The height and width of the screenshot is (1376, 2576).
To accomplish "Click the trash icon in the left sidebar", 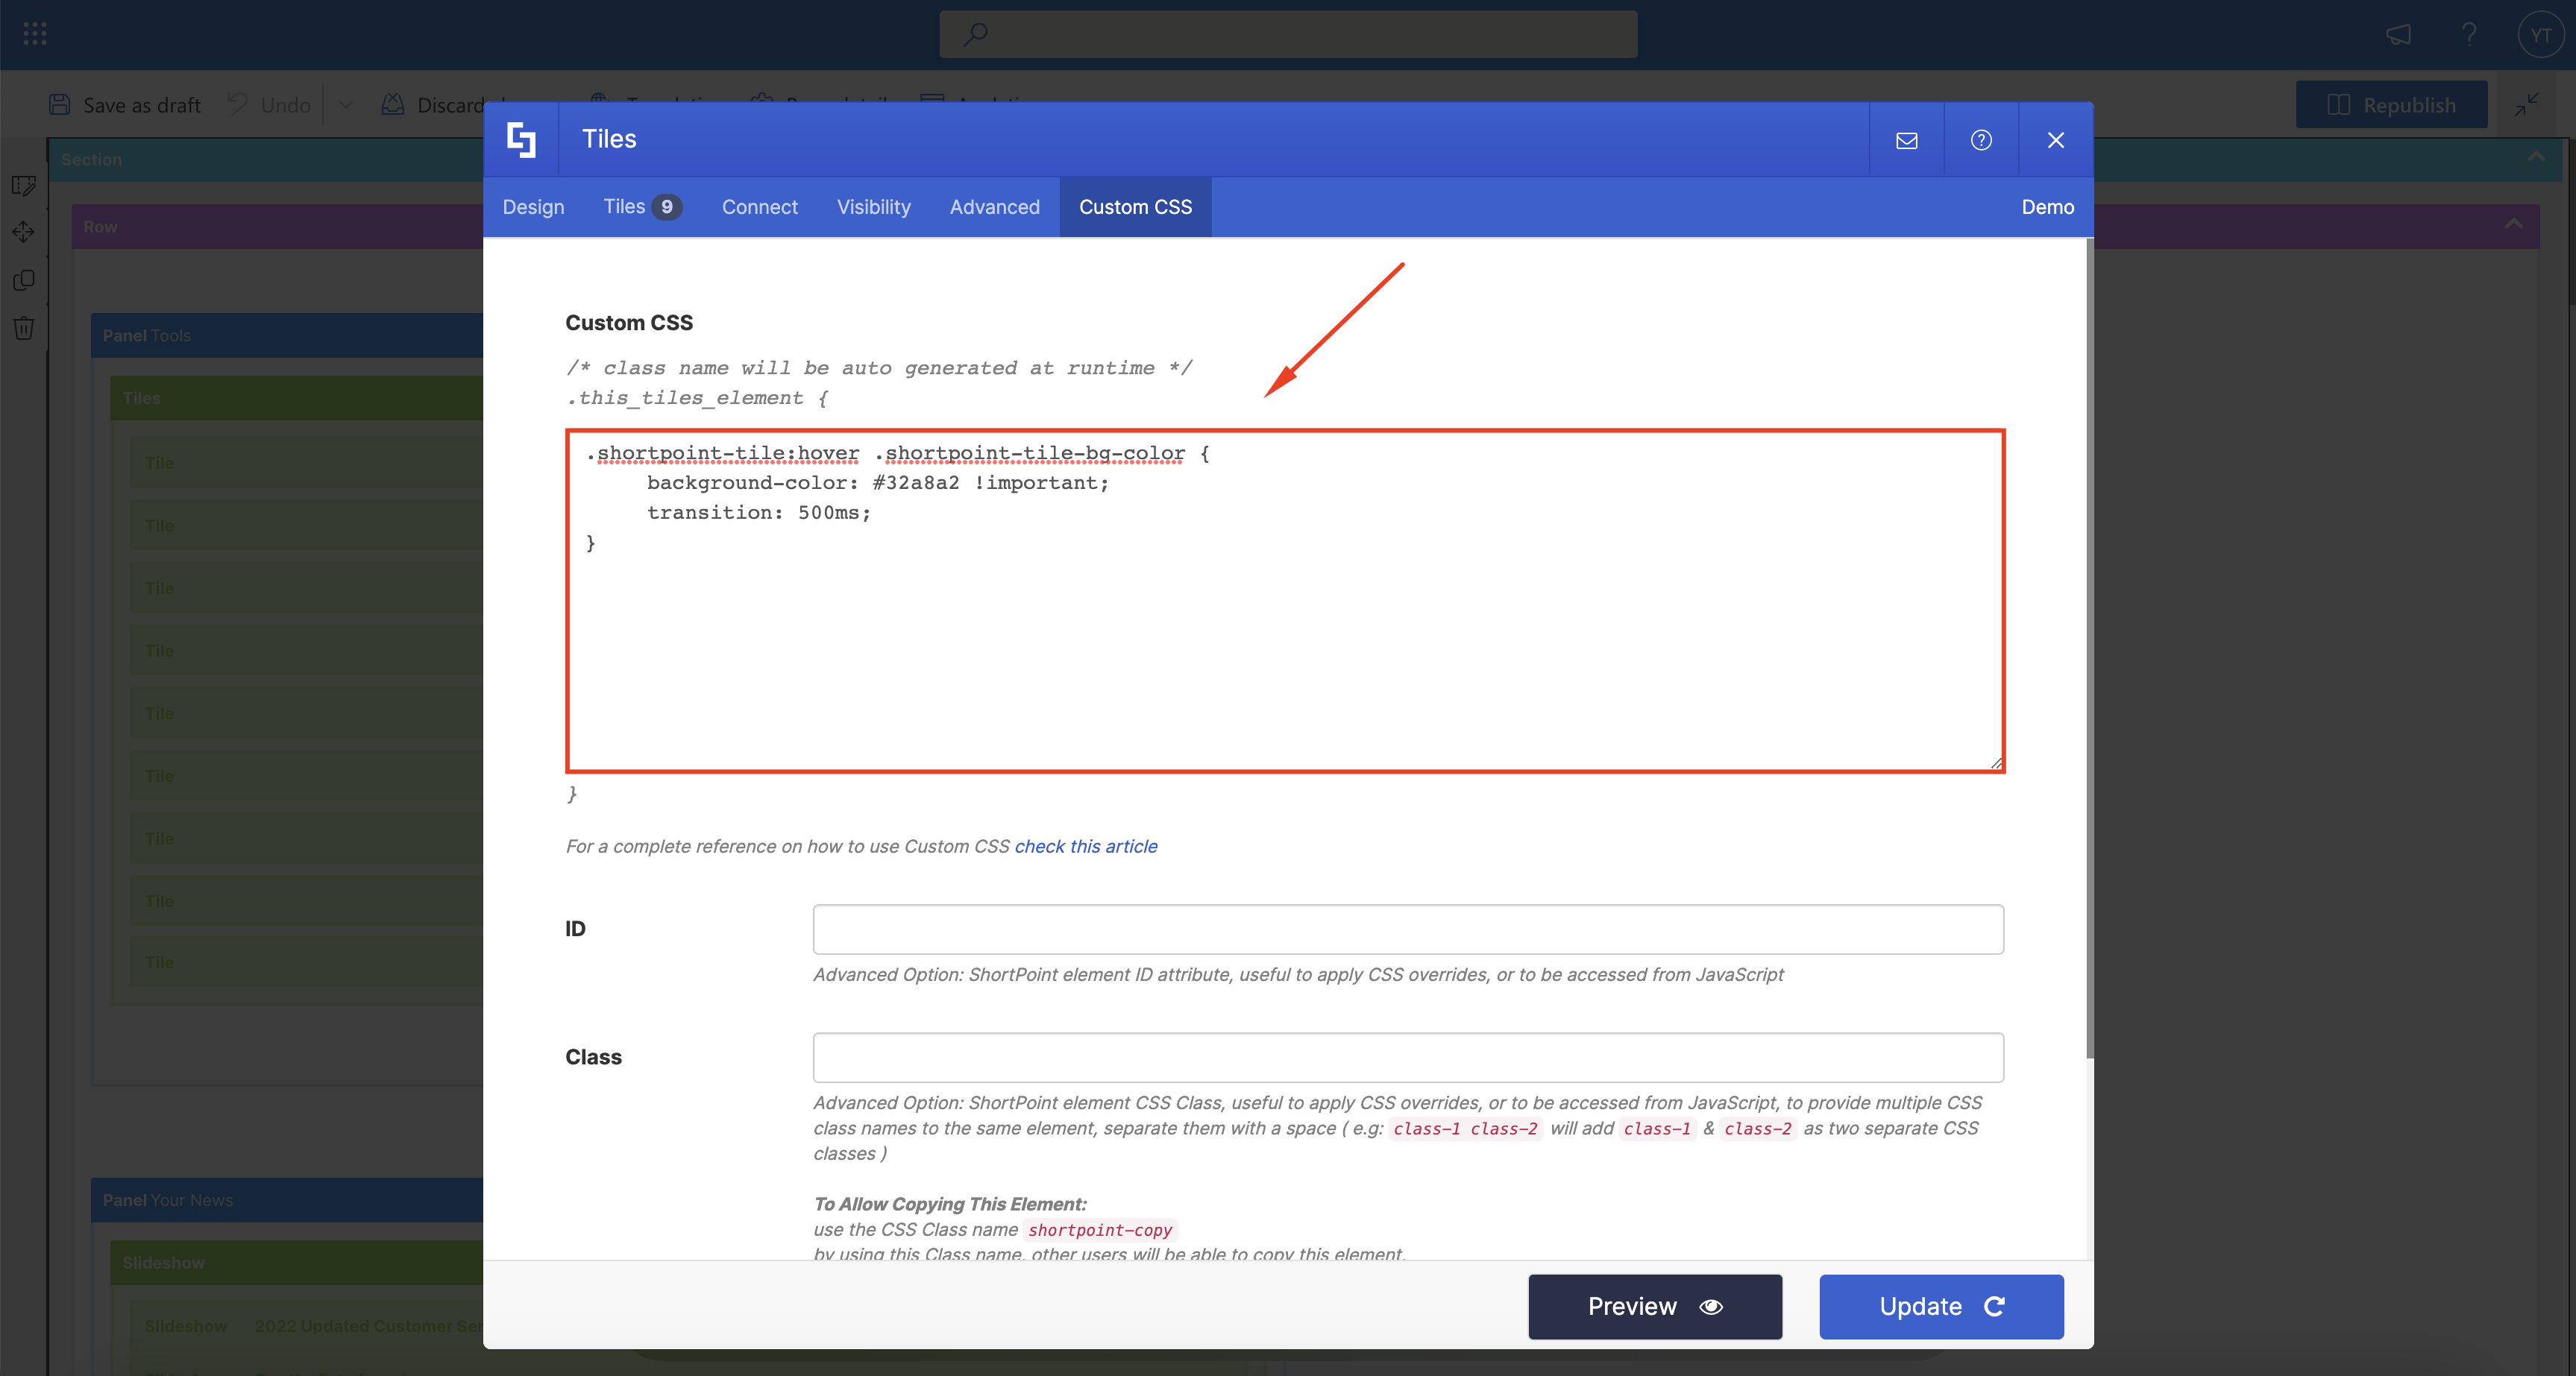I will [23, 326].
